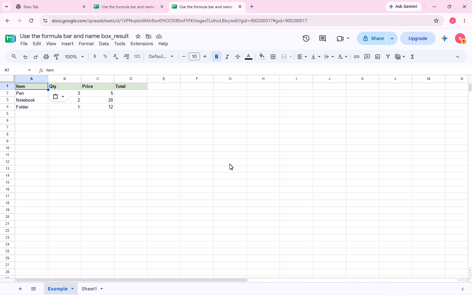Screen dimensions: 472x295
Task: Switch to the Sheet1 tab
Action: coord(89,289)
